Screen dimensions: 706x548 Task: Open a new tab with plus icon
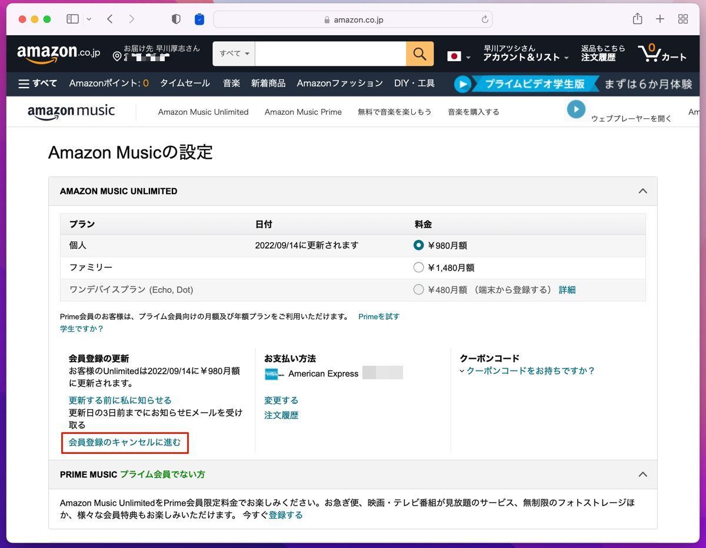[660, 19]
